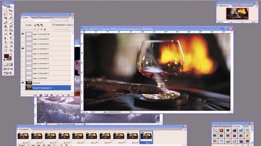Switch to the Каналы tab
This screenshot has height=146, width=261.
35,17
